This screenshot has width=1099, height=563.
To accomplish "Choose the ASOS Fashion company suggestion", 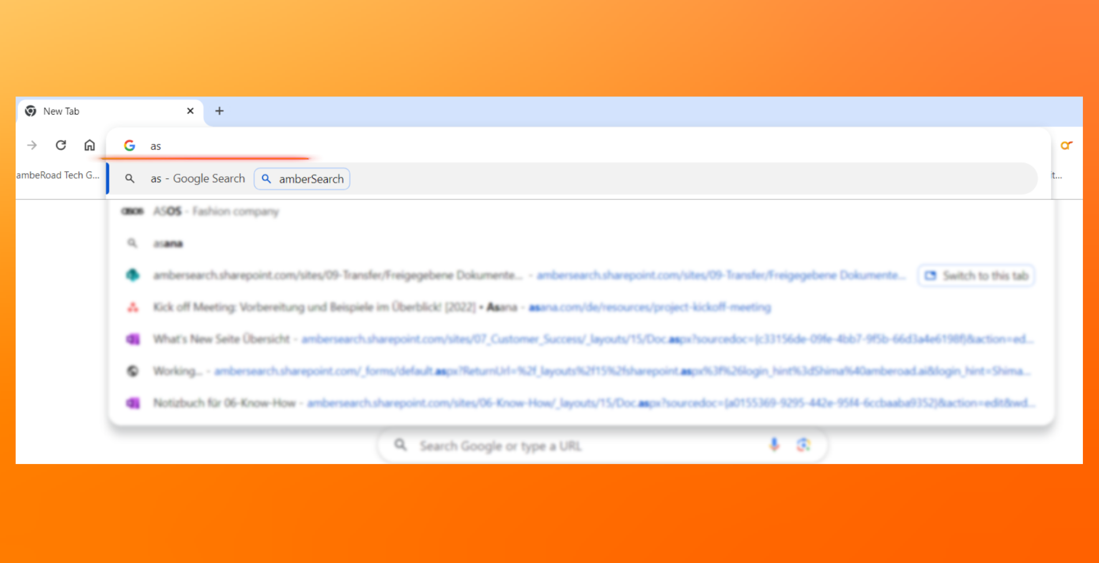I will tap(581, 211).
